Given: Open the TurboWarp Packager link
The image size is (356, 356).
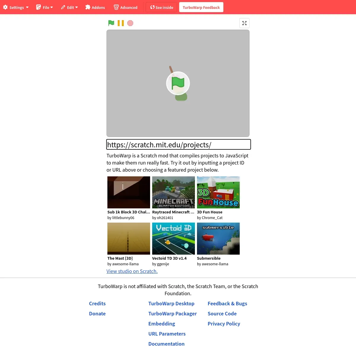Looking at the screenshot, I should [173, 314].
